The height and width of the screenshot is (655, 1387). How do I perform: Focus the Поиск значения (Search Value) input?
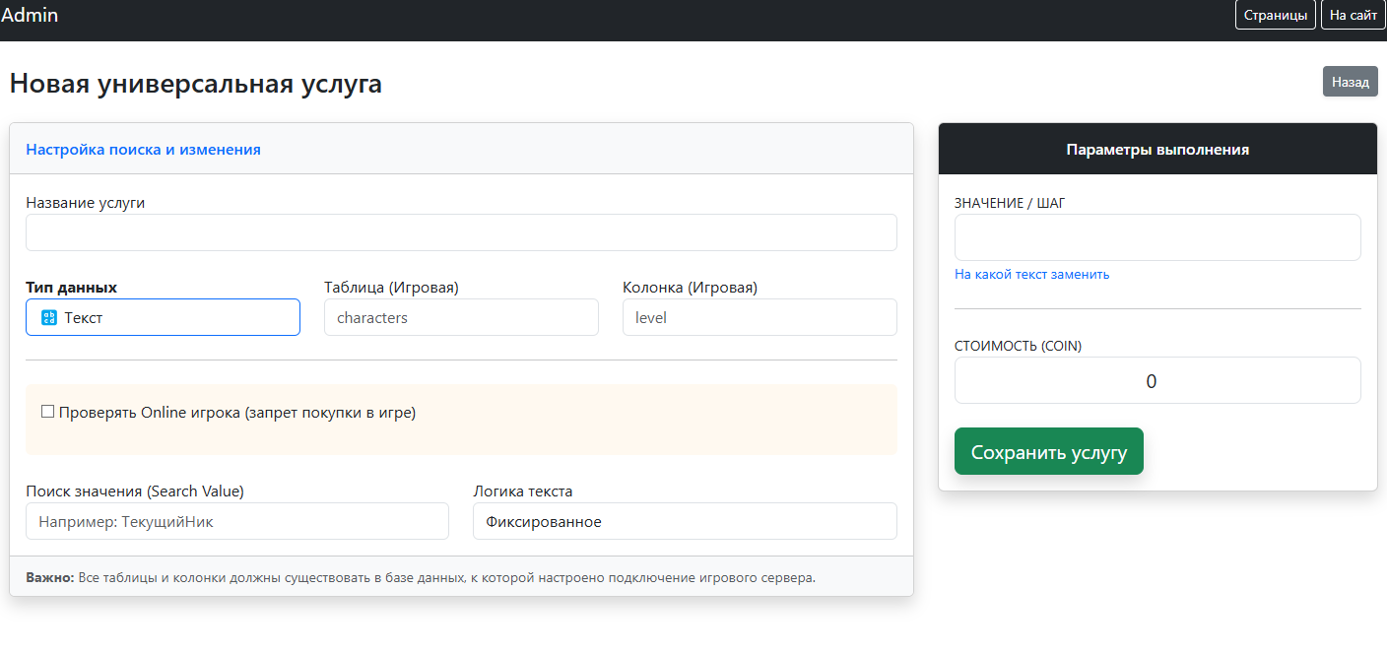pyautogui.click(x=236, y=521)
